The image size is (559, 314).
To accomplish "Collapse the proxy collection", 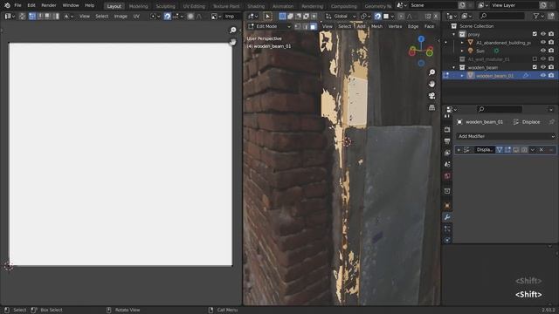I will click(454, 35).
